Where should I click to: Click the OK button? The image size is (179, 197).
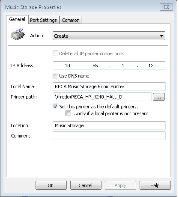tap(51, 185)
